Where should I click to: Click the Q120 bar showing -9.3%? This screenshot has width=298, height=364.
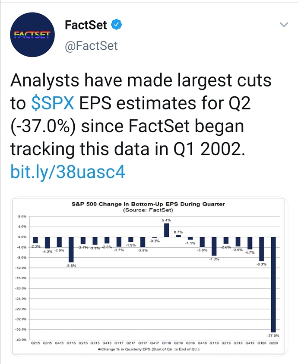262,249
